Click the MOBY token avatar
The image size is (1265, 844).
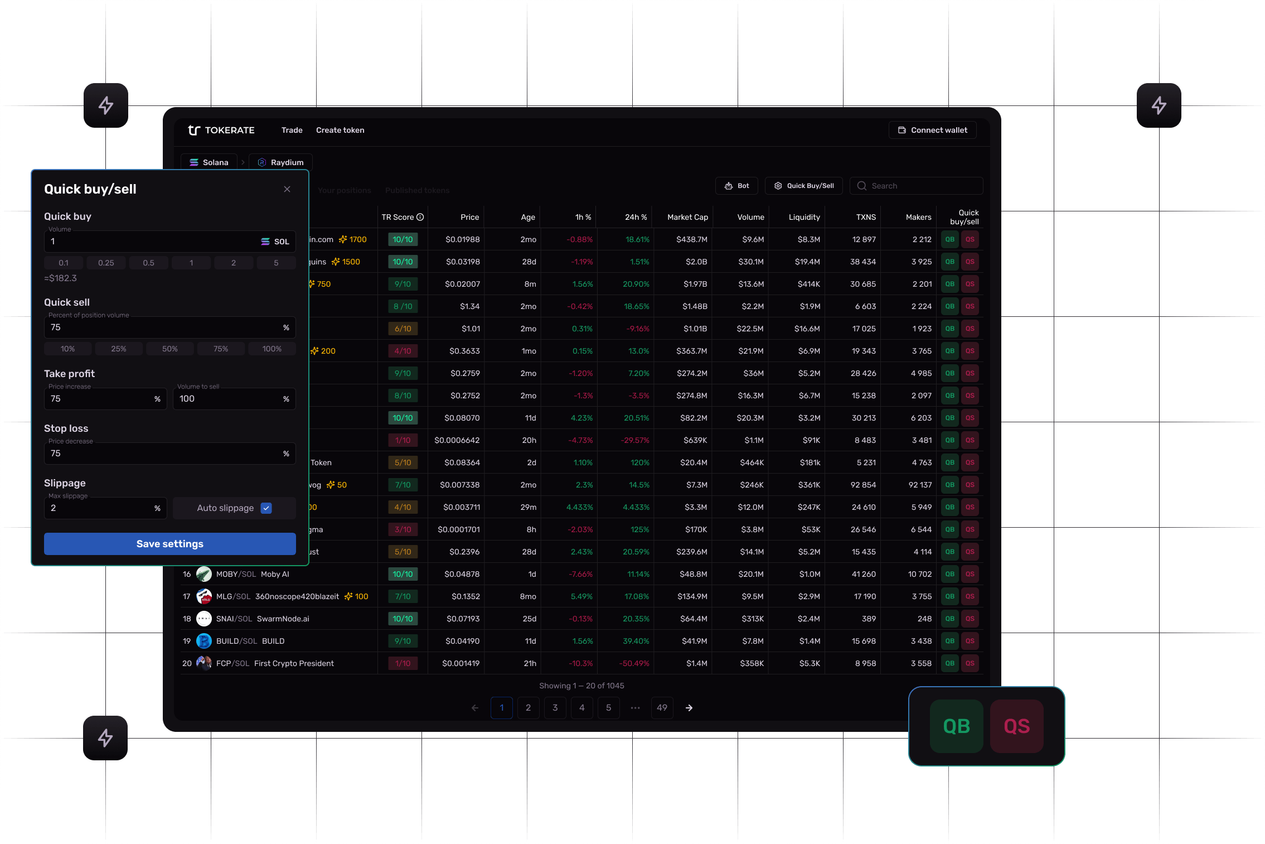204,574
